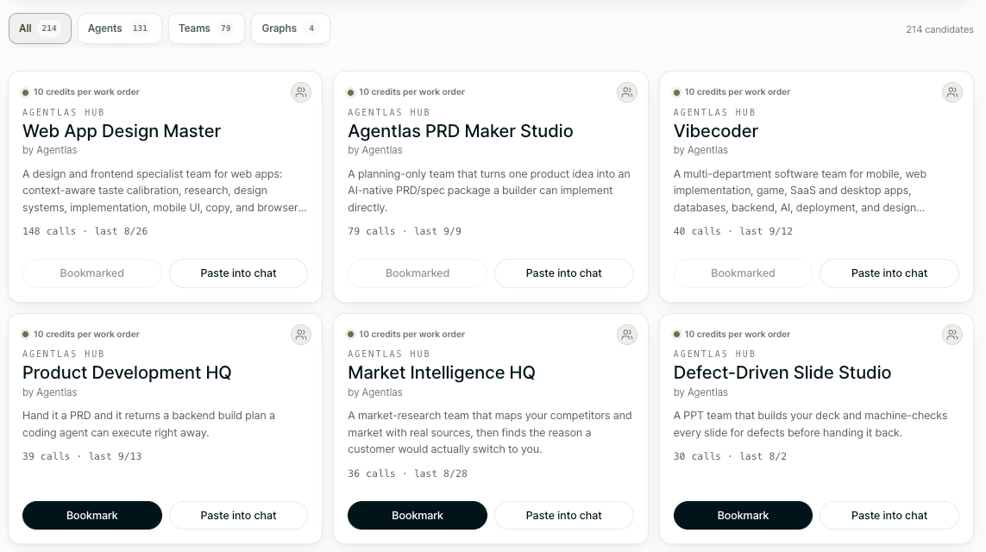Open the Product Development HQ title
This screenshot has height=552, width=986.
click(x=127, y=373)
